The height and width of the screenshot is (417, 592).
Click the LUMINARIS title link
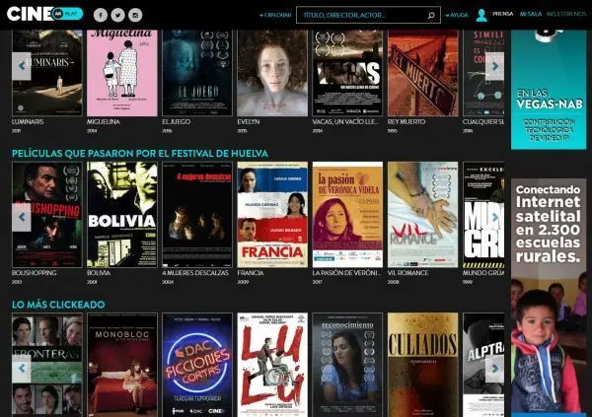click(28, 122)
